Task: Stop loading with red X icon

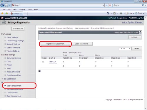Action: pos(110,5)
